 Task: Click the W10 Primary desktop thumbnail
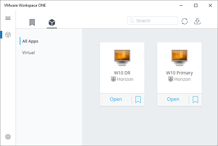tap(179, 57)
